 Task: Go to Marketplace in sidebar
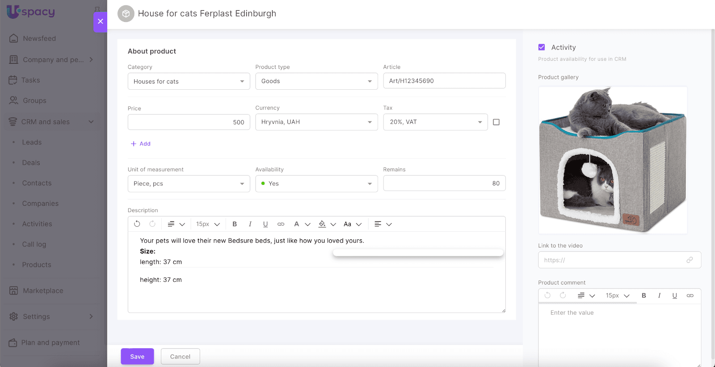point(43,291)
